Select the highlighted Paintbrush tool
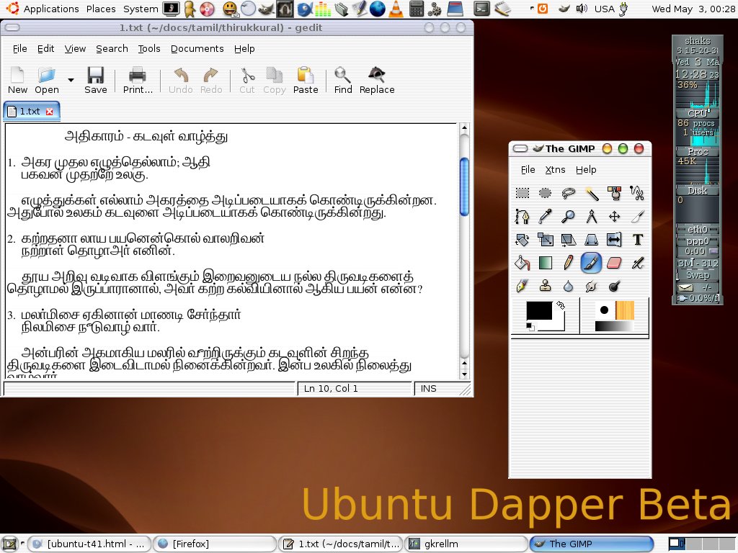 coord(591,263)
